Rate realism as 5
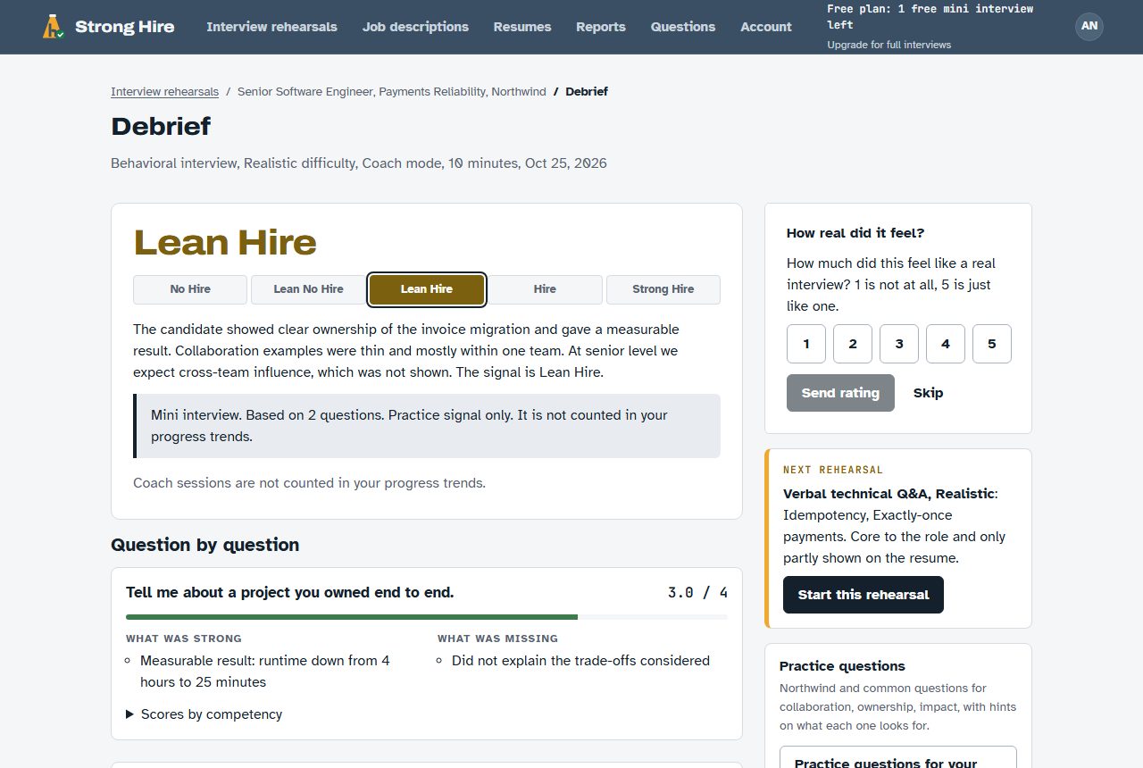 pos(992,344)
